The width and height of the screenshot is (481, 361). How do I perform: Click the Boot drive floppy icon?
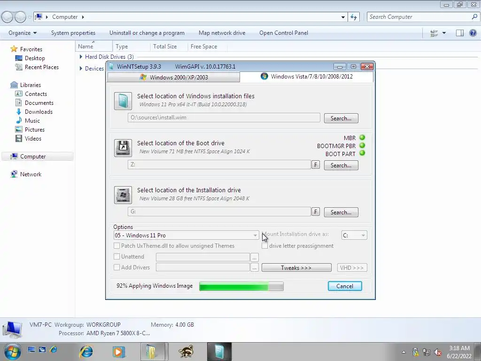click(123, 148)
